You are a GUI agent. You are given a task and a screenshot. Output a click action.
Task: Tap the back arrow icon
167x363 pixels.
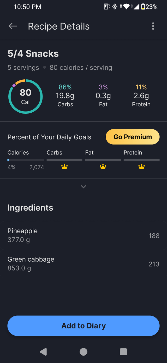pos(13,26)
